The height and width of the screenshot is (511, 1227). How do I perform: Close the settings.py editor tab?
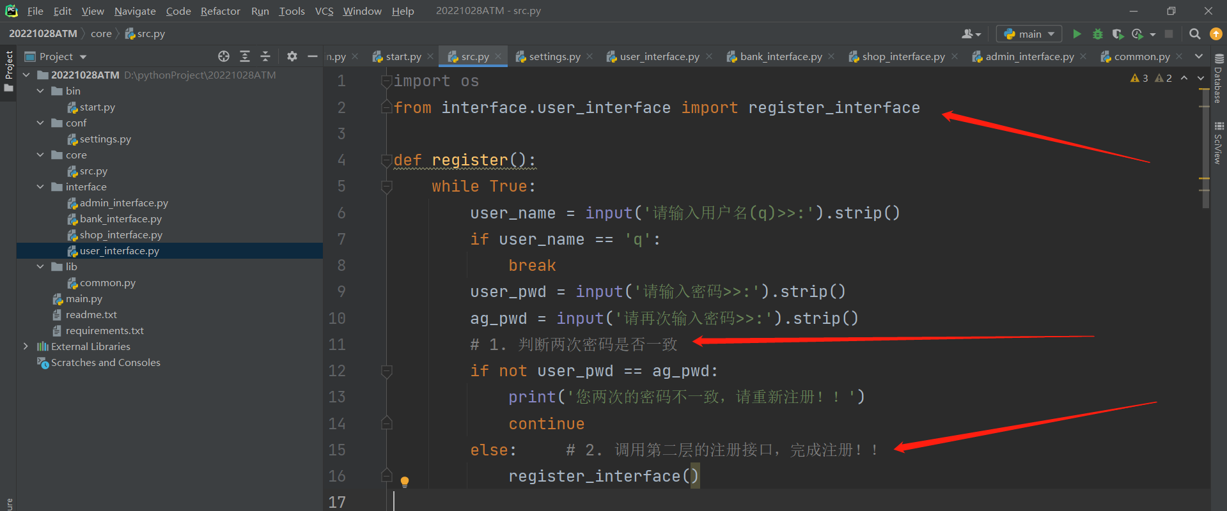[590, 56]
